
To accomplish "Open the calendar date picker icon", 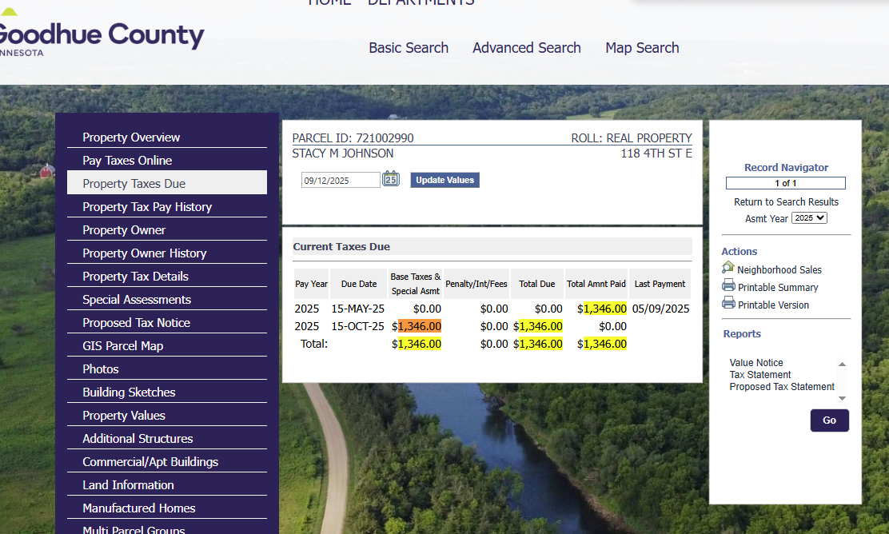I will [x=390, y=179].
